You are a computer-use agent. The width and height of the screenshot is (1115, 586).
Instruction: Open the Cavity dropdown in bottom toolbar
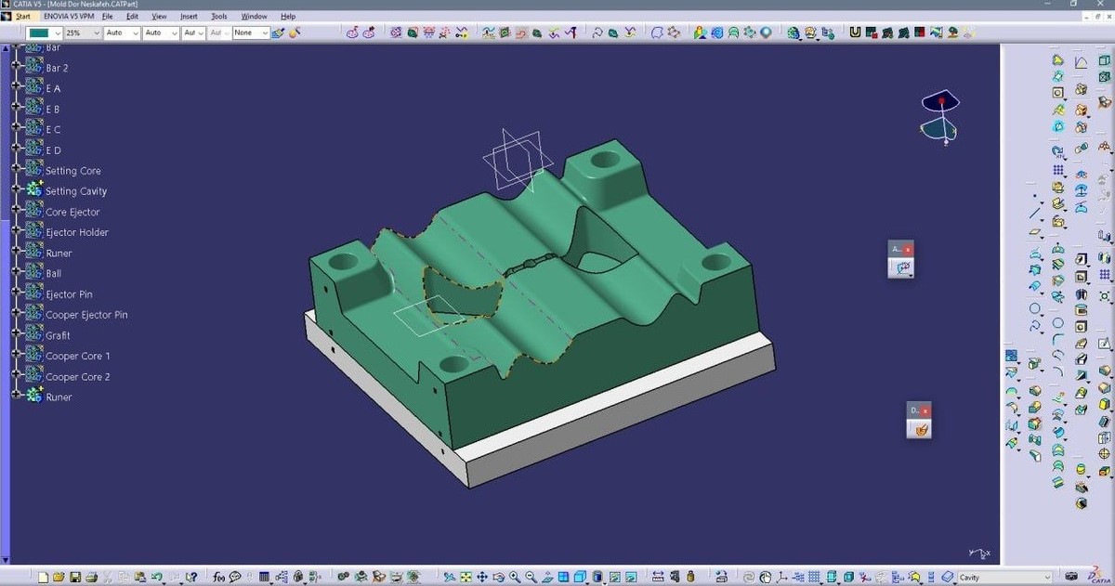point(1004,577)
